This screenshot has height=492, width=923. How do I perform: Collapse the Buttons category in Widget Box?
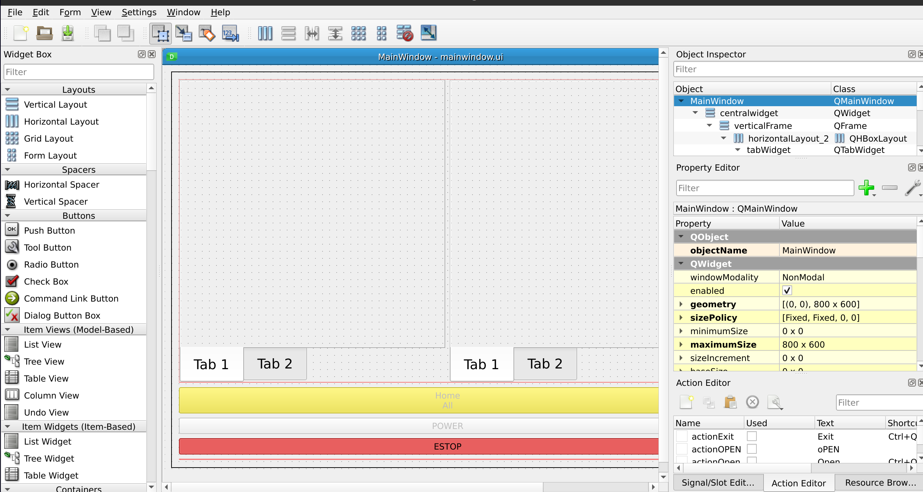click(7, 215)
